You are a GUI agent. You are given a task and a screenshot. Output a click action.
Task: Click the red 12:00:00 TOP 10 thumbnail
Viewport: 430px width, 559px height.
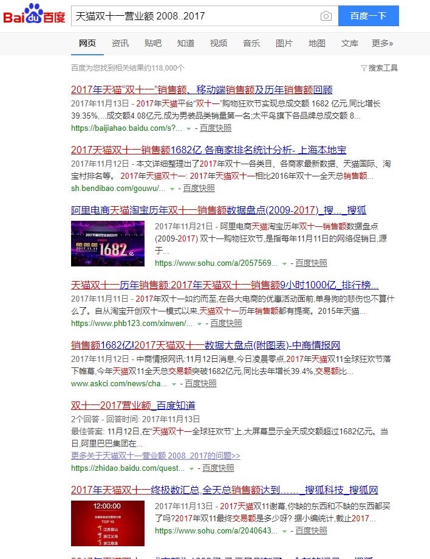click(107, 523)
